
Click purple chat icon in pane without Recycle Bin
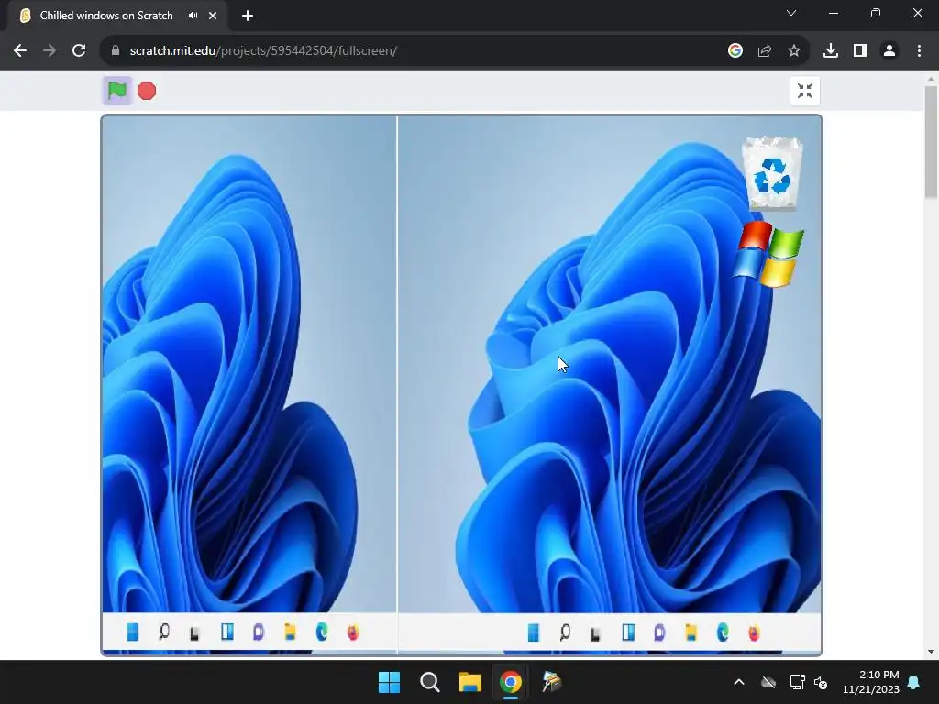(x=259, y=632)
